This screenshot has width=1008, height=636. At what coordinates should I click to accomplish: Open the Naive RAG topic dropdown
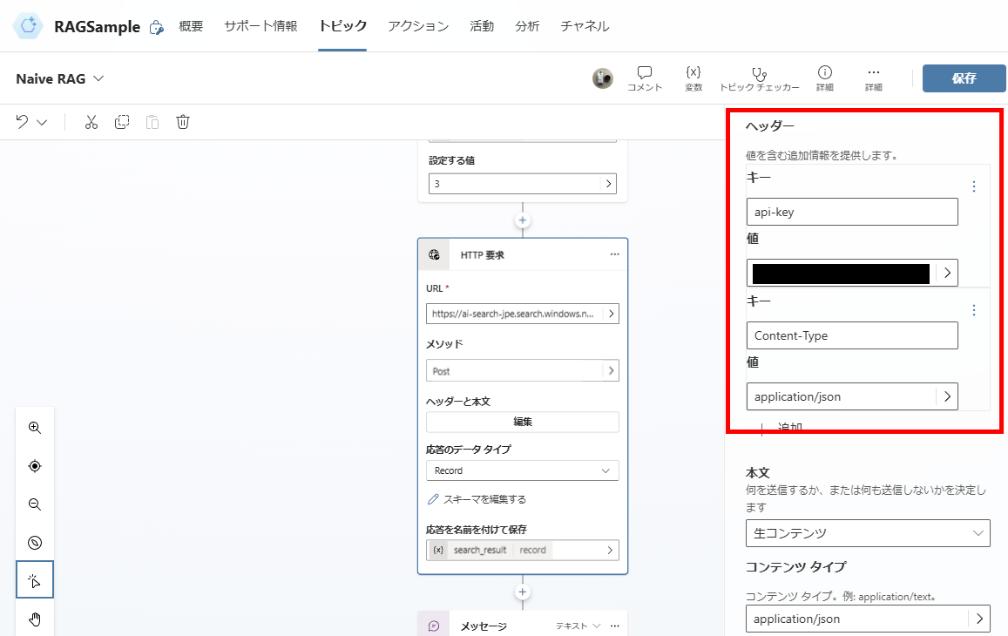(x=98, y=78)
